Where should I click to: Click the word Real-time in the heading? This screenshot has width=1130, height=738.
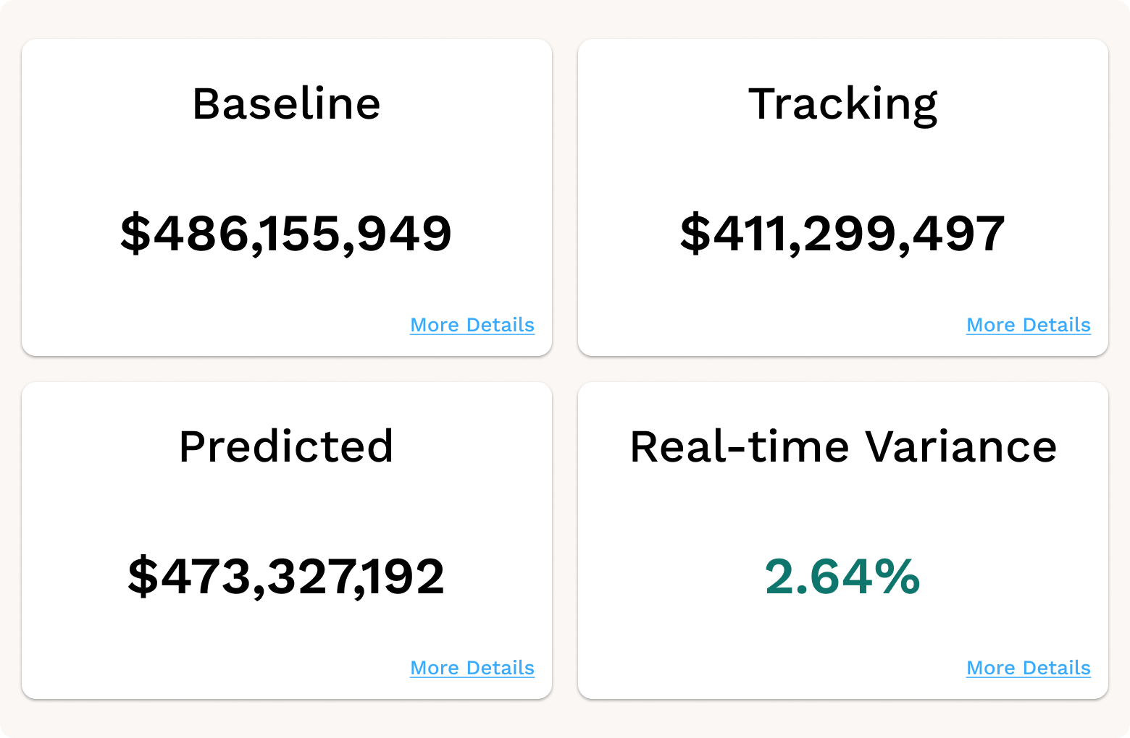tap(740, 446)
